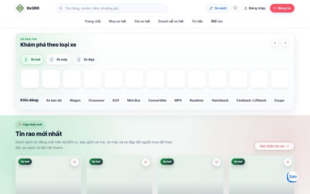
Task: Filter by Hatchback body style
Action: [220, 100]
